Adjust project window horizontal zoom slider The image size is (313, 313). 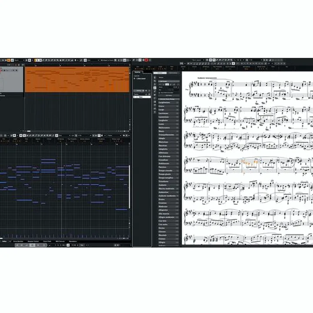[124, 131]
